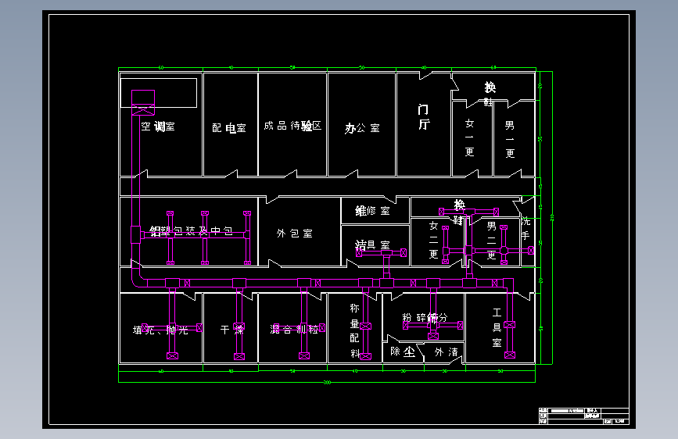
Task: Click the 除尘 label
Action: click(x=403, y=352)
